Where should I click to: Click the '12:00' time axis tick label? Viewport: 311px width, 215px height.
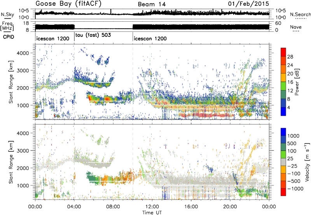pos(152,207)
